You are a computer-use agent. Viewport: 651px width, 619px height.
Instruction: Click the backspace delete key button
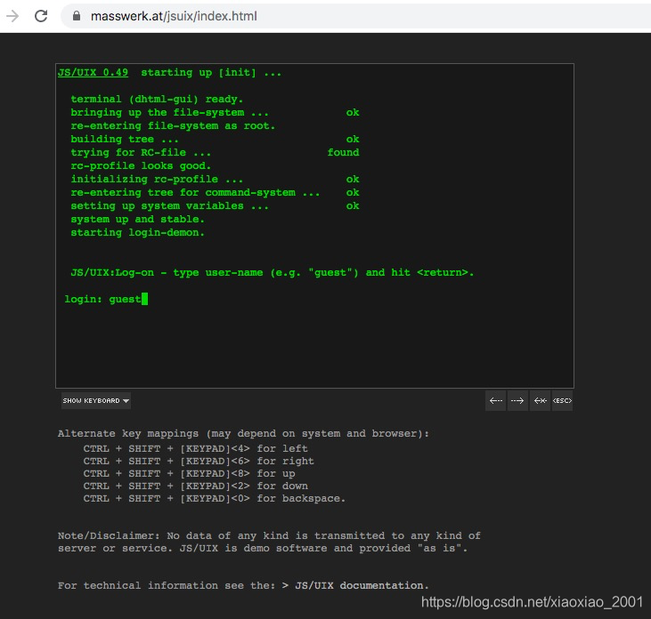(541, 400)
